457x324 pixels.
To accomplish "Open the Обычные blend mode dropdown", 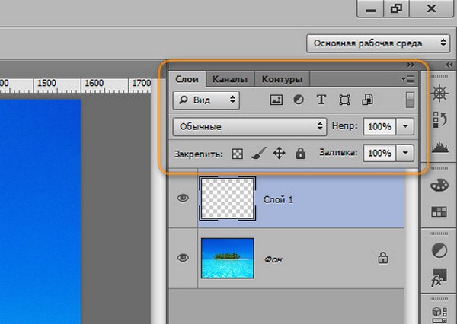I will (x=249, y=125).
